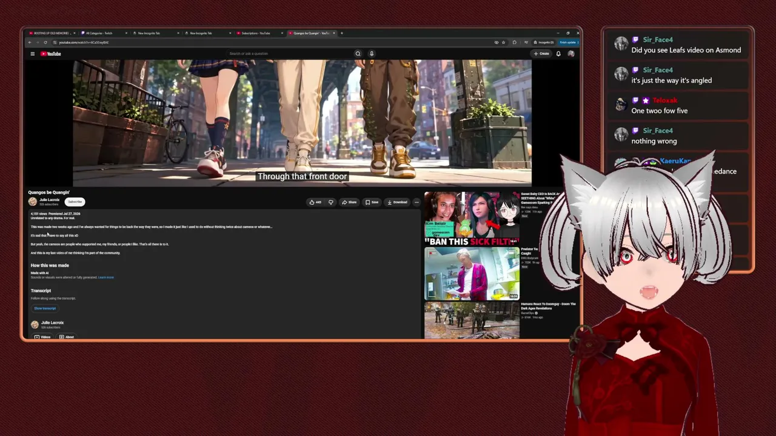776x436 pixels.
Task: Follow the Learn more link
Action: click(106, 277)
